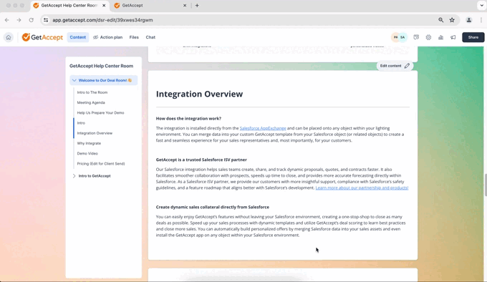Screen dimensions: 487x282
Task: Open the browser three-dot menu
Action: [481, 20]
